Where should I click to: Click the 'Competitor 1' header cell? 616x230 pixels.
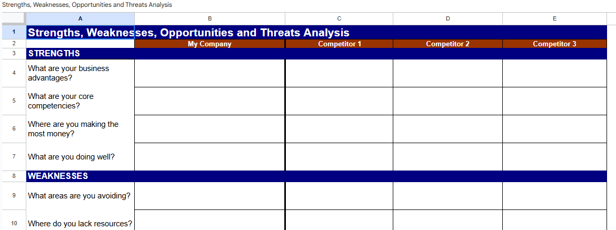339,44
